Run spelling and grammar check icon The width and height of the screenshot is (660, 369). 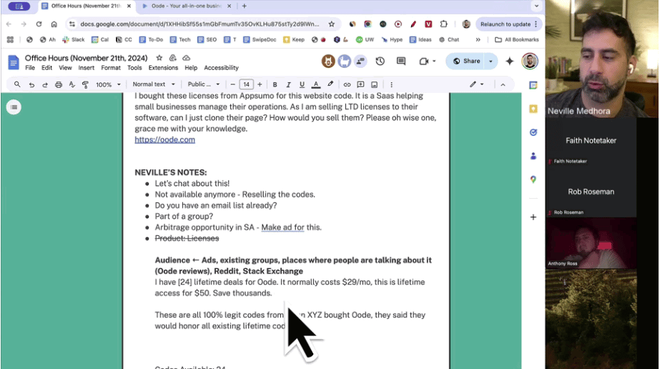coord(72,84)
